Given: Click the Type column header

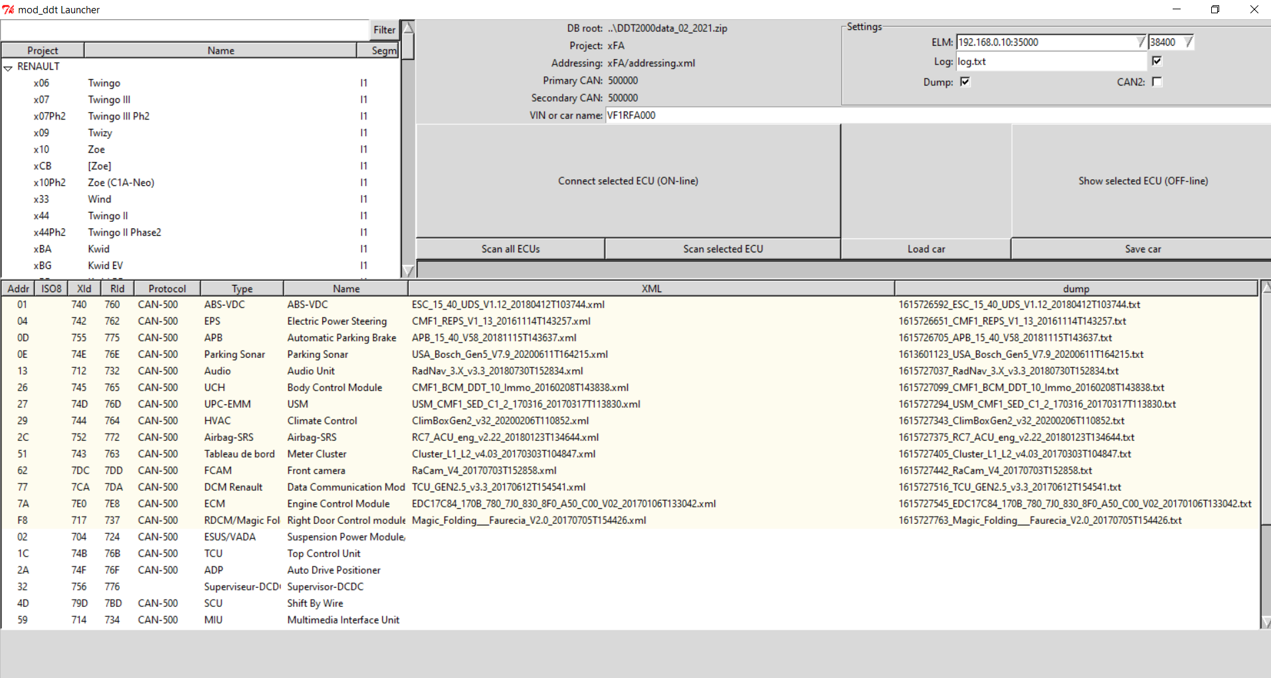Looking at the screenshot, I should pyautogui.click(x=243, y=289).
